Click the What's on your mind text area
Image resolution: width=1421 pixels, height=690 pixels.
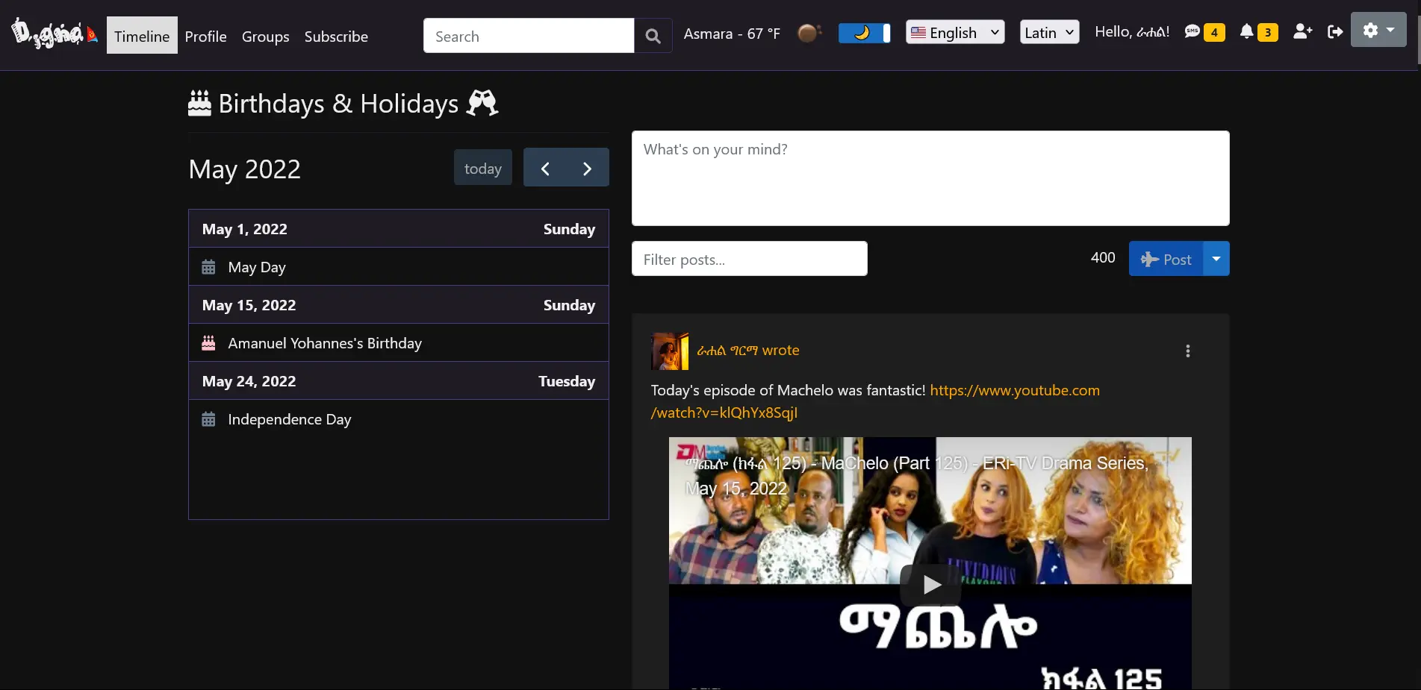[x=930, y=178]
